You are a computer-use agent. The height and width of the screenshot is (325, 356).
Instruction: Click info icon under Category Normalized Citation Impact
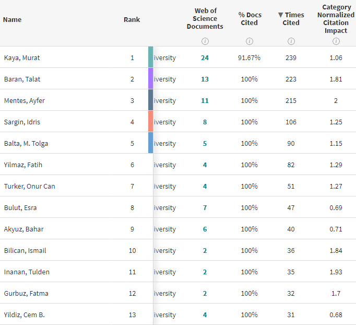tap(336, 41)
